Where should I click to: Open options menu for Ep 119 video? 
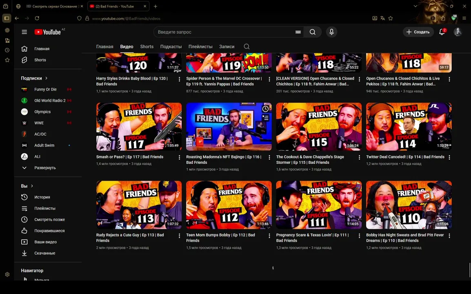[x=269, y=79]
